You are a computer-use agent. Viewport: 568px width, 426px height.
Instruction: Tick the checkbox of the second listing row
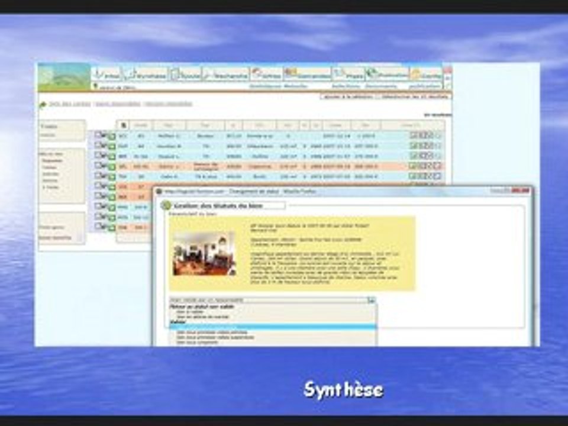(x=98, y=146)
